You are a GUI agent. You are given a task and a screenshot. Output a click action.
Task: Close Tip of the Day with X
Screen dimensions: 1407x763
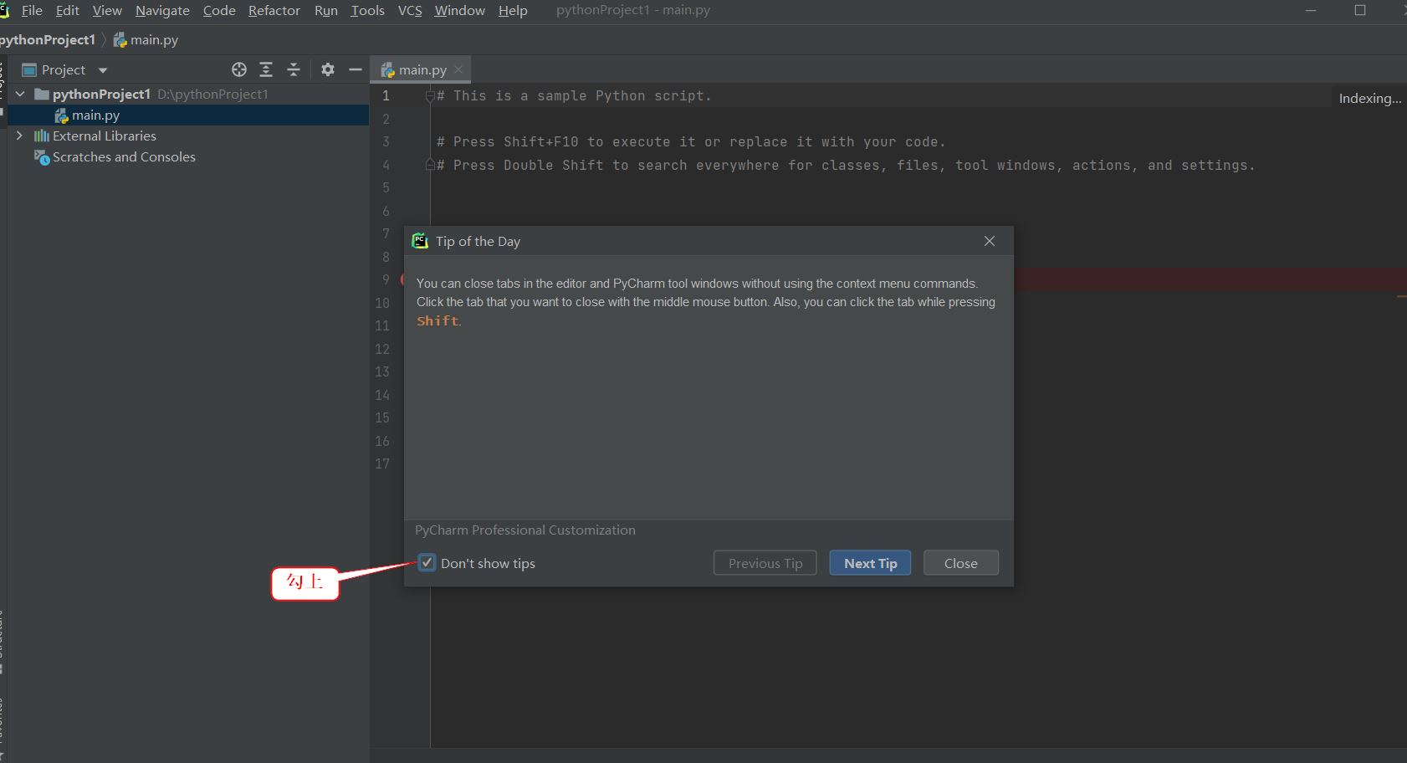[x=990, y=241]
